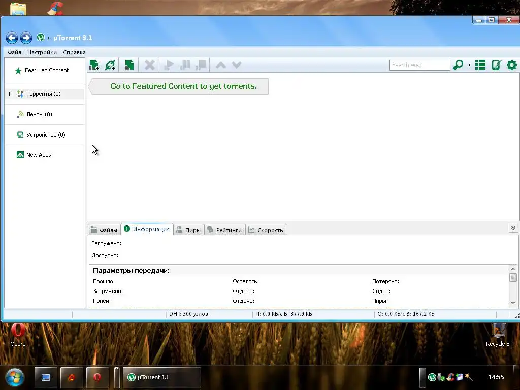Click the green search magnifier icon
Screen dimensions: 520x390
459,65
